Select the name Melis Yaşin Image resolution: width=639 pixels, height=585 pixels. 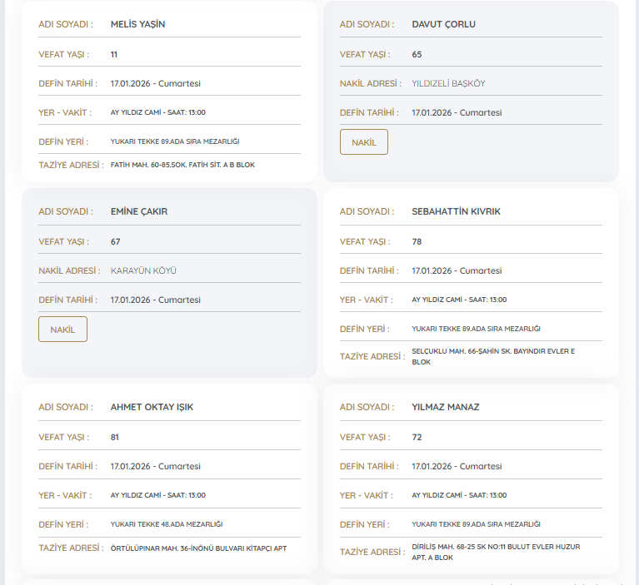[137, 24]
